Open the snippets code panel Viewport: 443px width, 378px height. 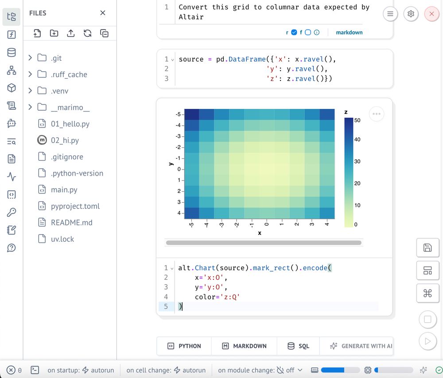coord(12,194)
